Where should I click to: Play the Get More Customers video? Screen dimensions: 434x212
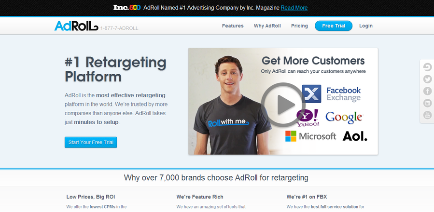283,105
